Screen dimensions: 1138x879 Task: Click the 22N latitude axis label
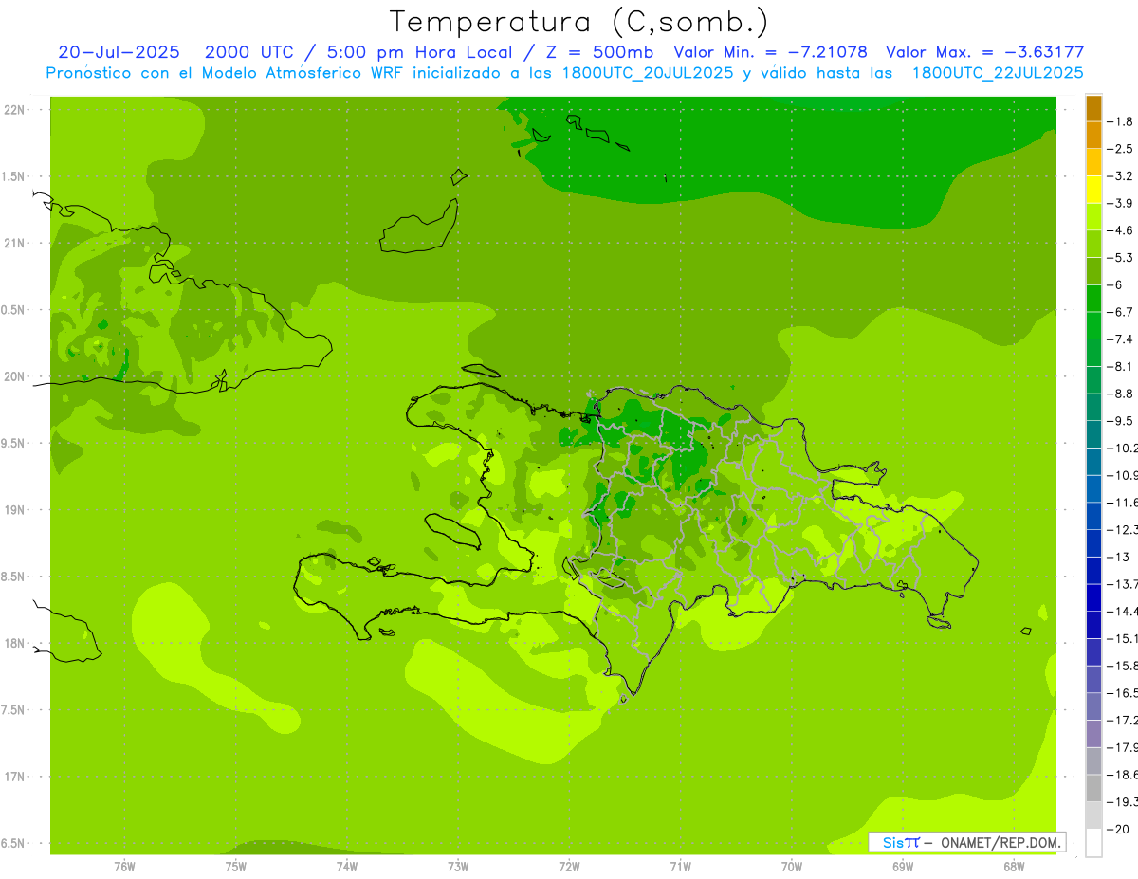13,110
